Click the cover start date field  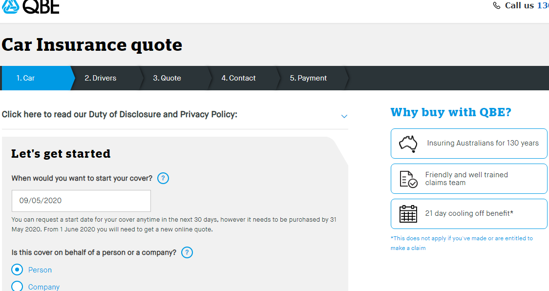pyautogui.click(x=81, y=201)
